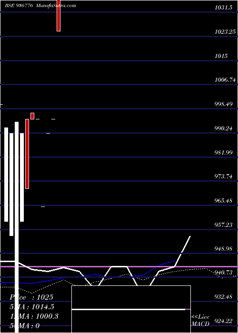238x333 pixels.
Task: Click the BSE 936776 symbol title
Action: click(19, 6)
